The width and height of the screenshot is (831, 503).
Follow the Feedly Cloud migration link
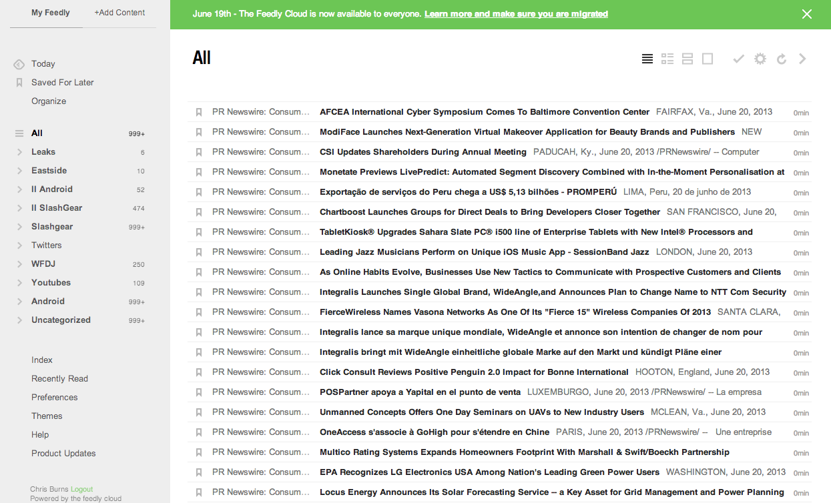tap(516, 13)
